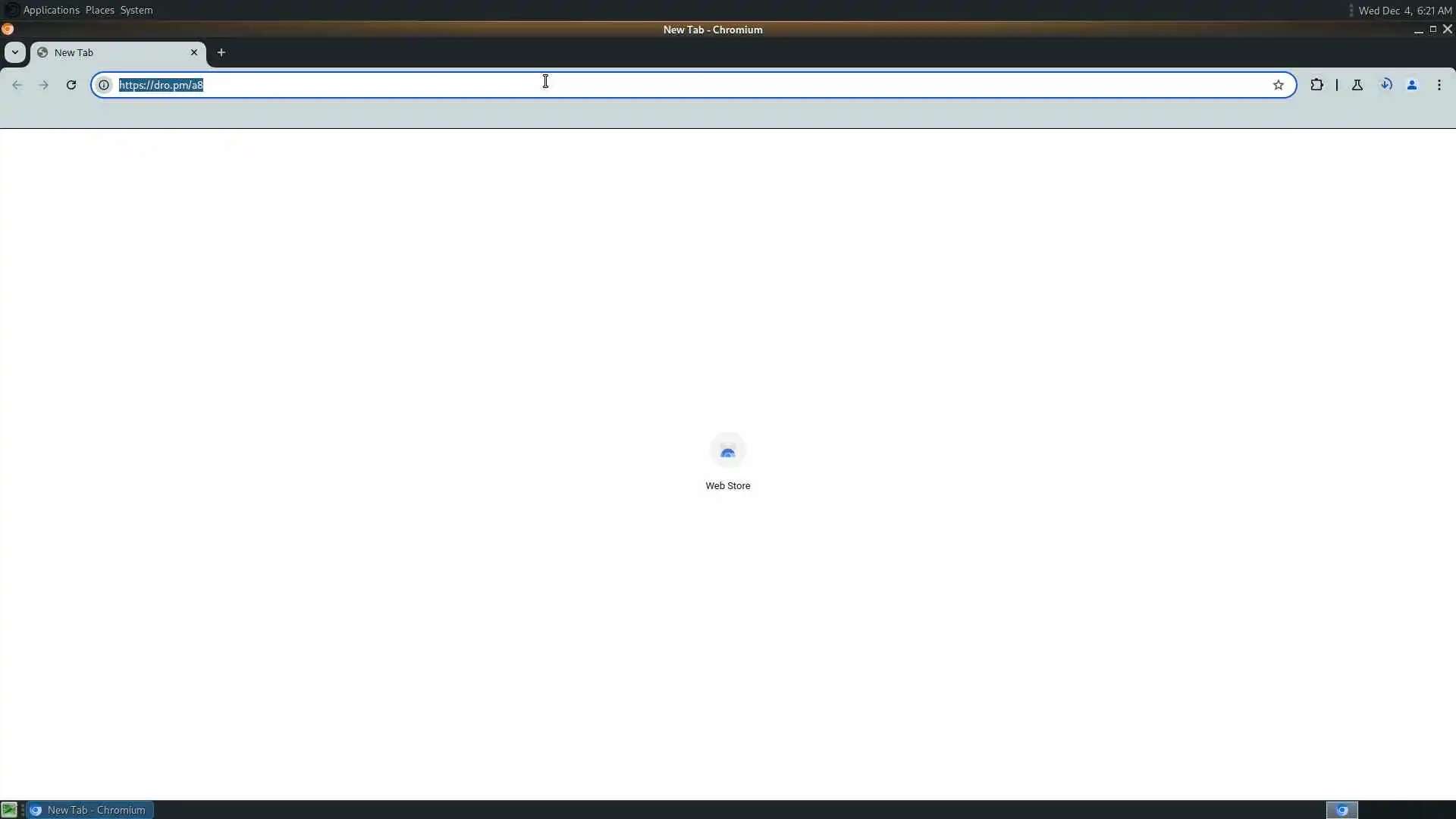Open the System menu
Screen dimensions: 1456x819
click(136, 10)
